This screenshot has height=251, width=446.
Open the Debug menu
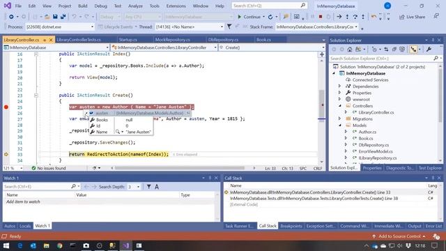coord(100,6)
